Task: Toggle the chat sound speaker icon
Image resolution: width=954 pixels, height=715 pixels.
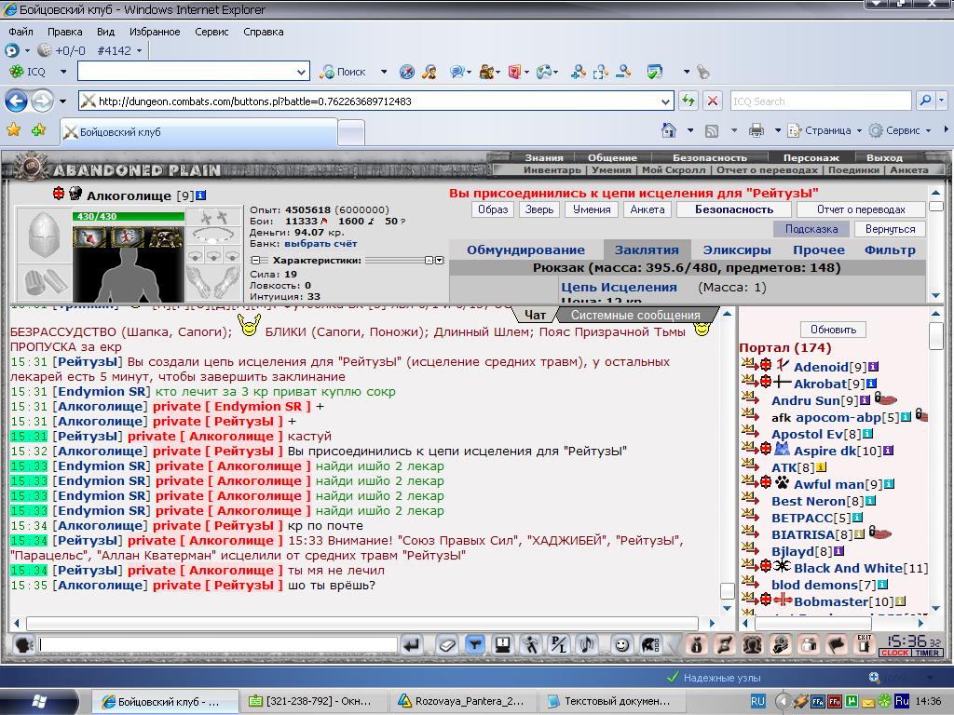Action: pyautogui.click(x=587, y=644)
